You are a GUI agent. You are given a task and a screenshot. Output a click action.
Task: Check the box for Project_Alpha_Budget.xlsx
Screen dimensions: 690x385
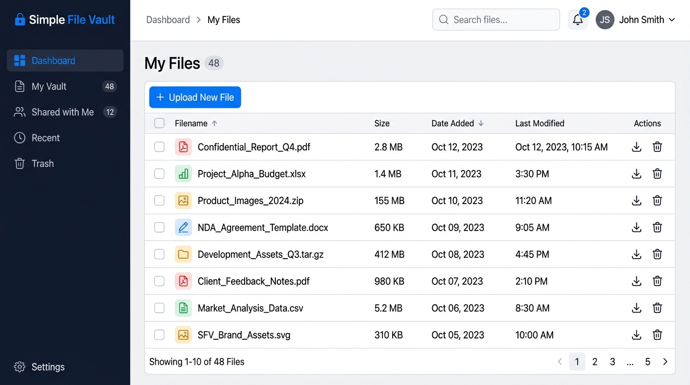point(159,174)
